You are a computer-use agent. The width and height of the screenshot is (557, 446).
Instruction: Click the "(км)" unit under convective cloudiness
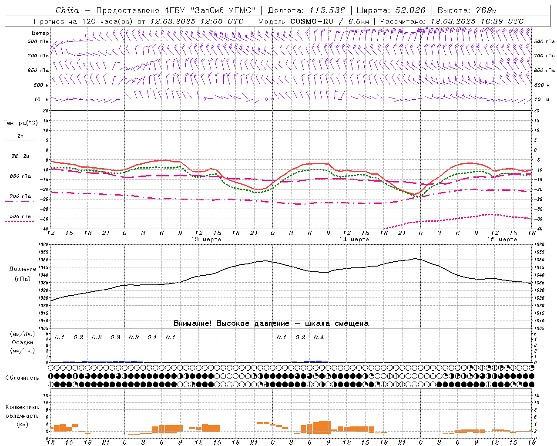point(22,424)
